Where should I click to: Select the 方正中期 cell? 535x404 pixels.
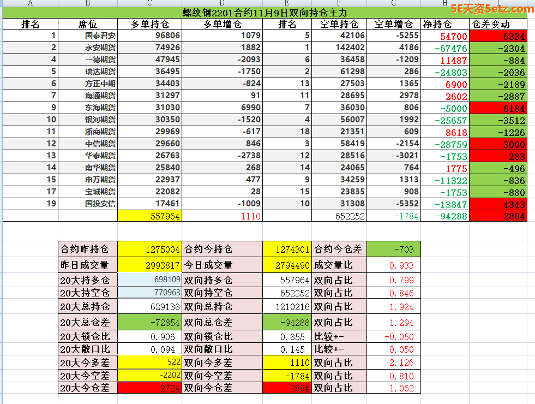(88, 84)
